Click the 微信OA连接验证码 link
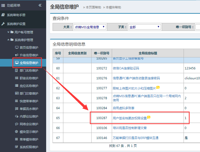 tap(126, 68)
